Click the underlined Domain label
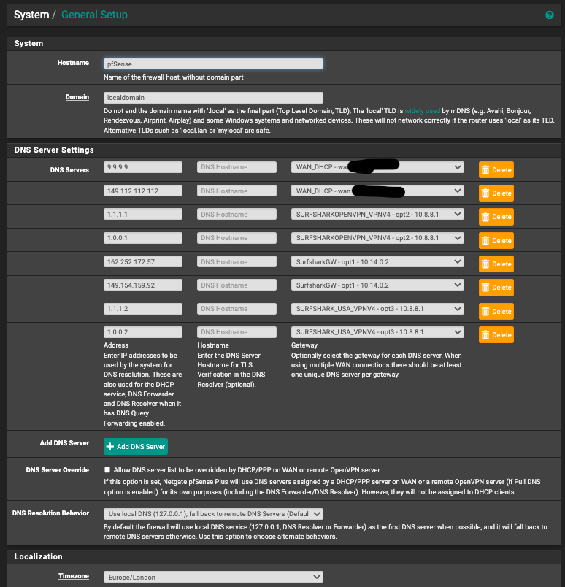The image size is (565, 587). 77,97
